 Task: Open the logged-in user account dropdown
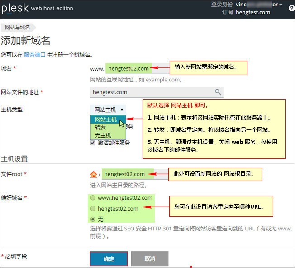coord(259,5)
